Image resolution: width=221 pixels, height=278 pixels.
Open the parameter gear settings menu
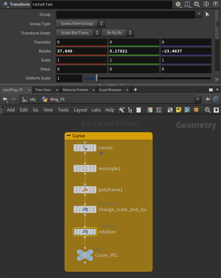click(178, 4)
